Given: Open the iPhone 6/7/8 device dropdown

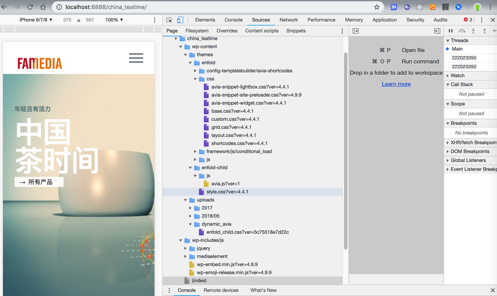Looking at the screenshot, I should tap(36, 20).
